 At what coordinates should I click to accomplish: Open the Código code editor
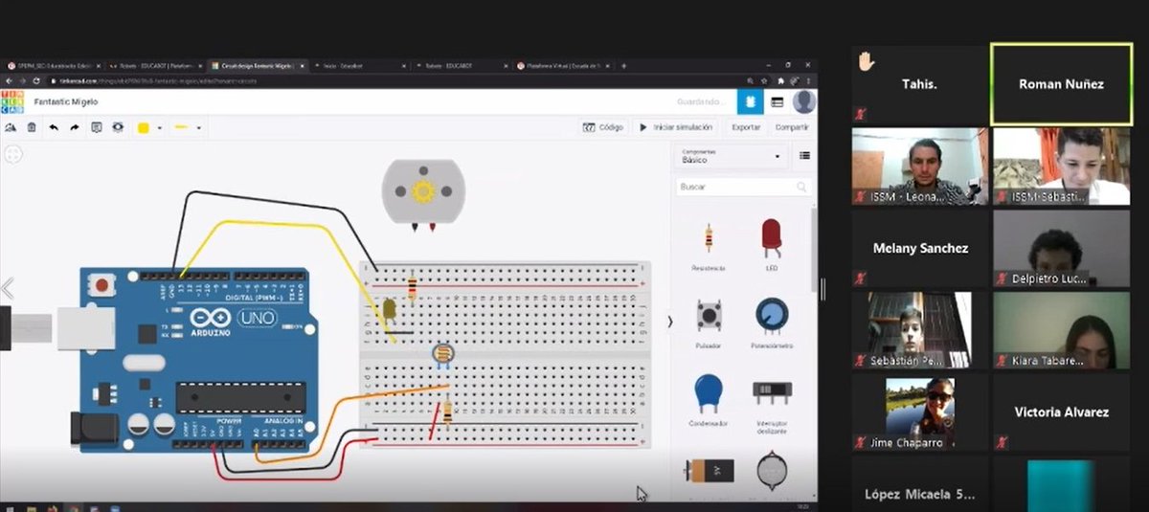pos(603,127)
